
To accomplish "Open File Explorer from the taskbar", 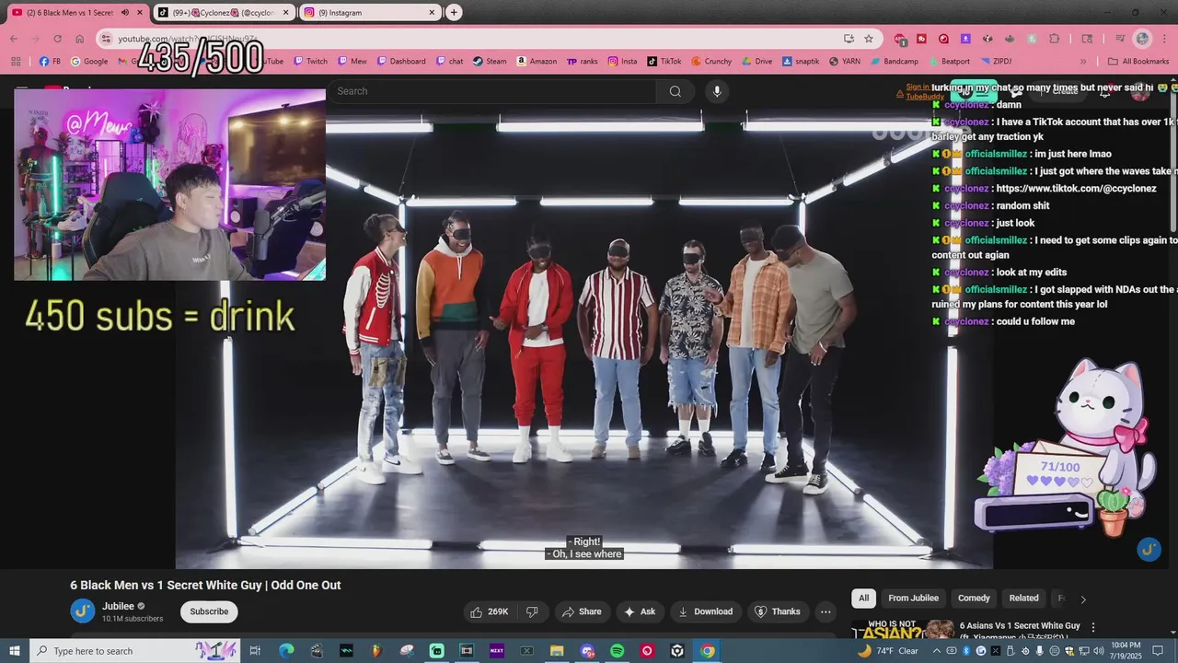I will point(557,651).
